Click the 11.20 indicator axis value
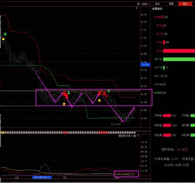The width and height of the screenshot is (195, 183). click(x=144, y=171)
